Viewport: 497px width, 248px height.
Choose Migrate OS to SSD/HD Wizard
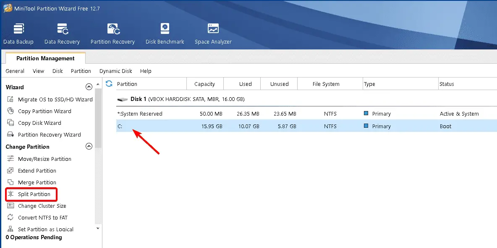pyautogui.click(x=55, y=99)
